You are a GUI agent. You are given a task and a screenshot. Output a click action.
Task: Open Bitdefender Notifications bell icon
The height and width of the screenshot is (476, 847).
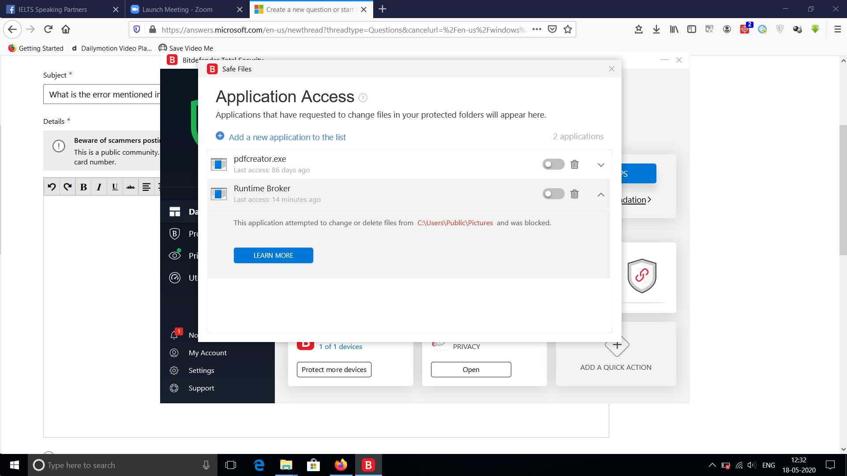click(175, 335)
